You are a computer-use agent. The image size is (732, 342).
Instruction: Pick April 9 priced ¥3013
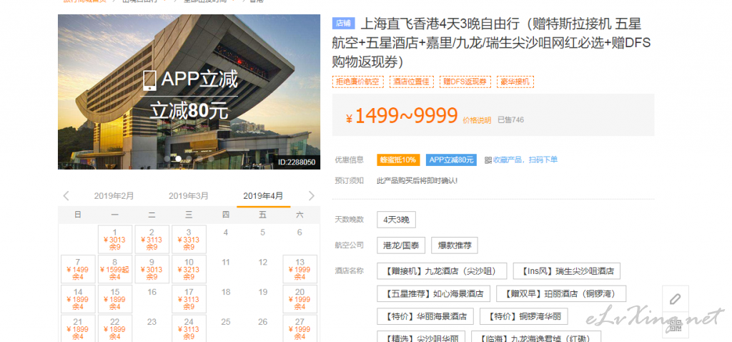[x=152, y=269]
